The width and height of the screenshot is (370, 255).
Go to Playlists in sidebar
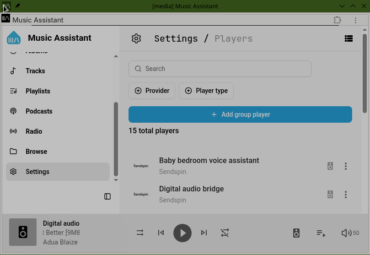[x=38, y=91]
